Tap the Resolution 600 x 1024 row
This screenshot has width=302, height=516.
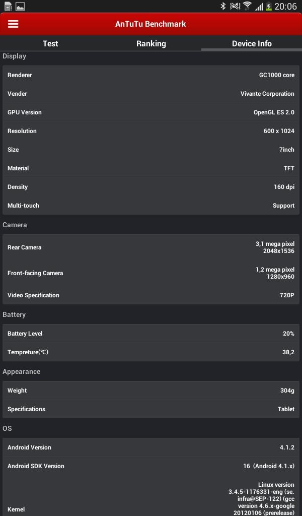[x=151, y=131]
